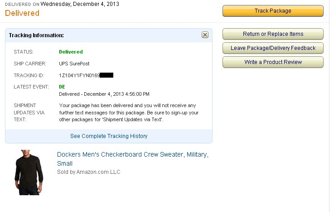Click the UPS SurePost carrier text
The height and width of the screenshot is (212, 334).
tap(74, 64)
